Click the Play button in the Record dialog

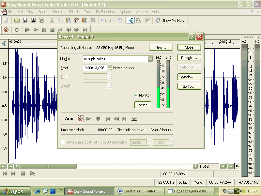click(88, 119)
